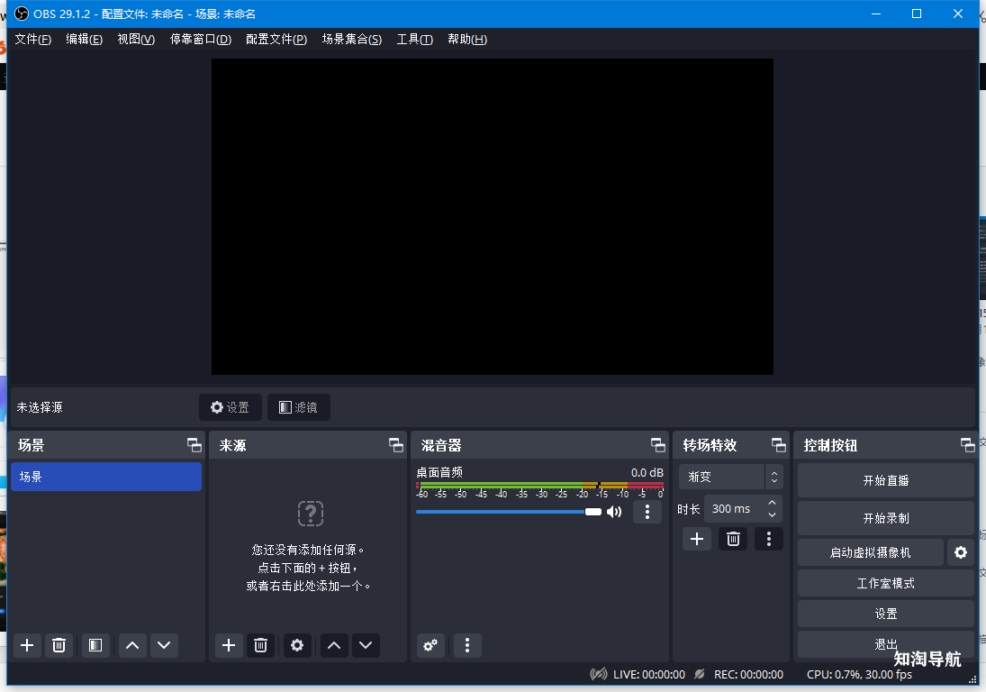This screenshot has height=692, width=986.
Task: Open the transition type dropdown 渐变
Action: (730, 477)
